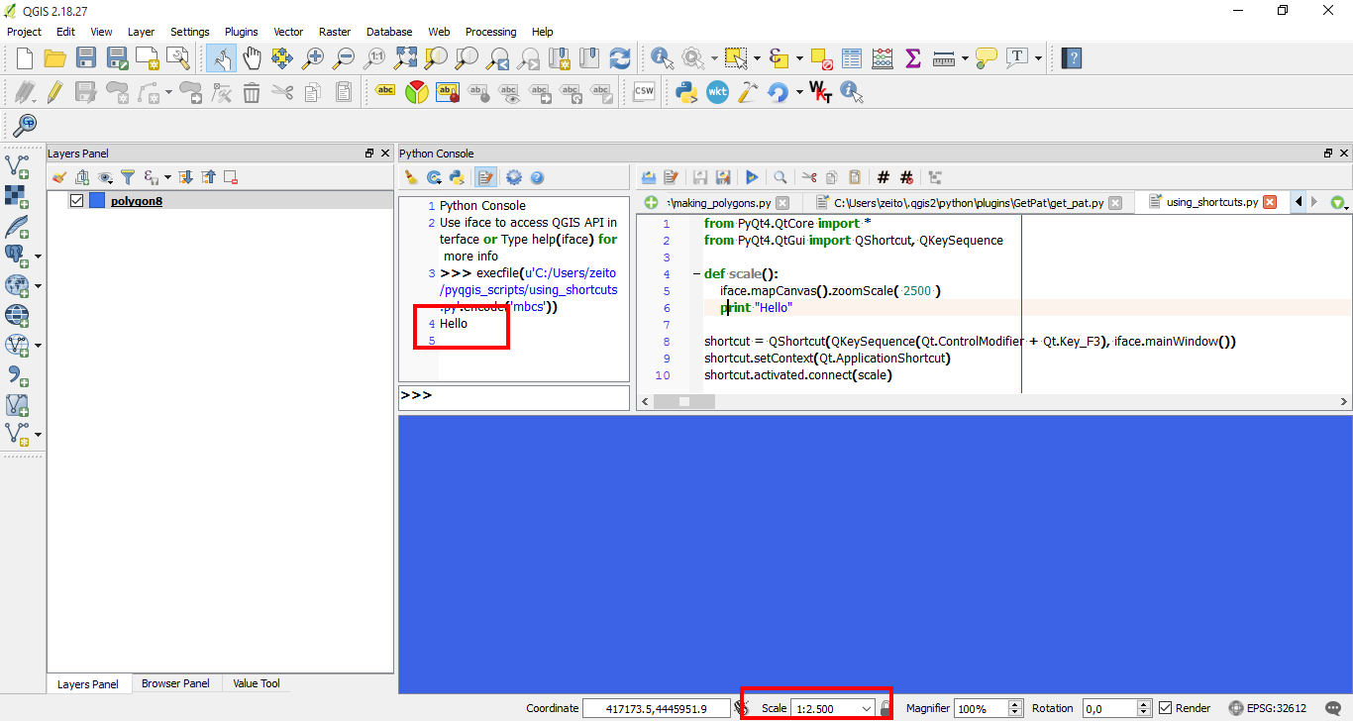The height and width of the screenshot is (721, 1353).
Task: Open the plugin reloader dropdown arrow
Action: click(x=798, y=92)
